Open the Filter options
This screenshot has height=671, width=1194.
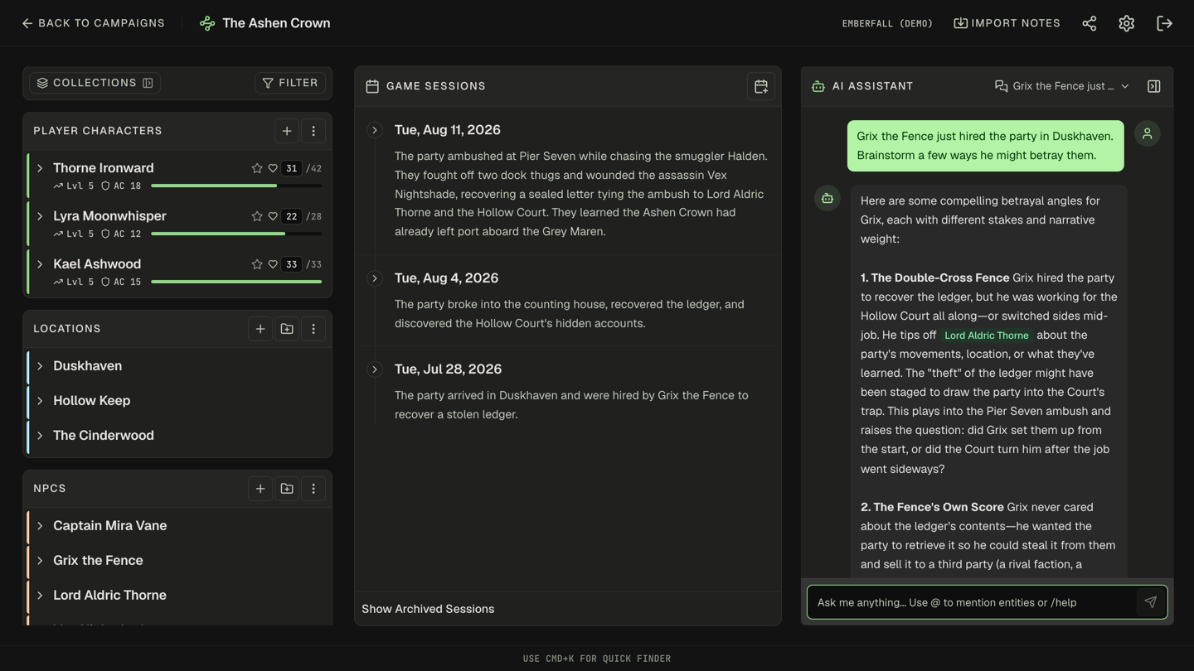[x=290, y=83]
